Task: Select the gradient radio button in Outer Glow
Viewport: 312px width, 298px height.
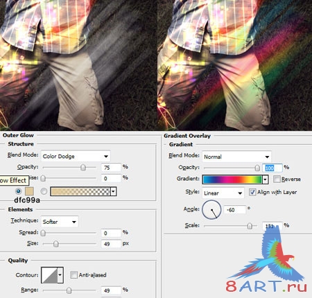Action: 44,191
